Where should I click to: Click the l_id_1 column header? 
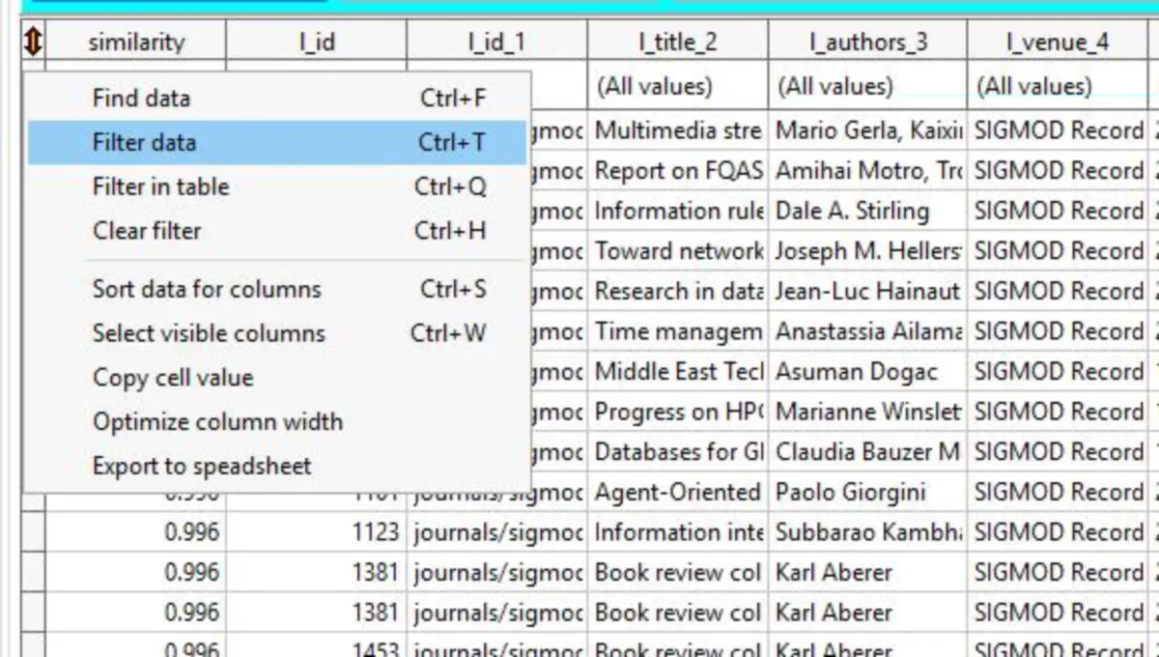(497, 42)
